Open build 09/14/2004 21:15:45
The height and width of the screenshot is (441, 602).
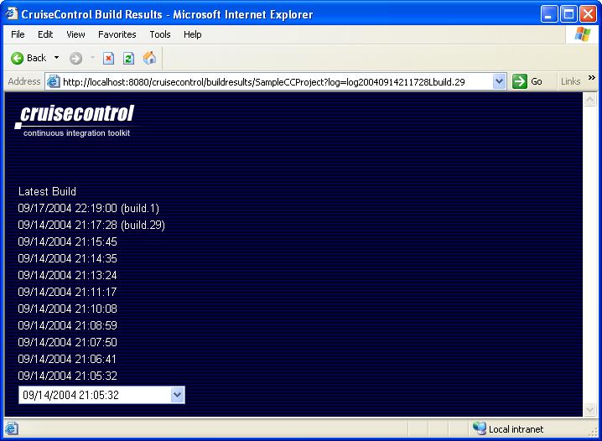coord(68,241)
